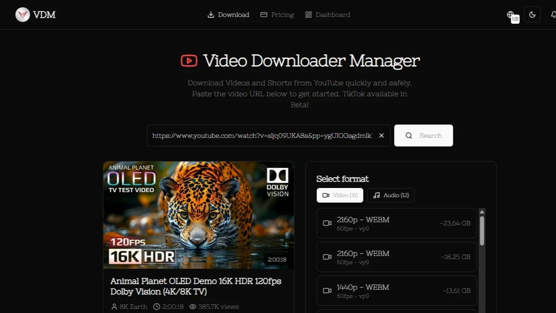The width and height of the screenshot is (556, 313).
Task: Click the Download icon in the navbar
Action: pos(211,15)
